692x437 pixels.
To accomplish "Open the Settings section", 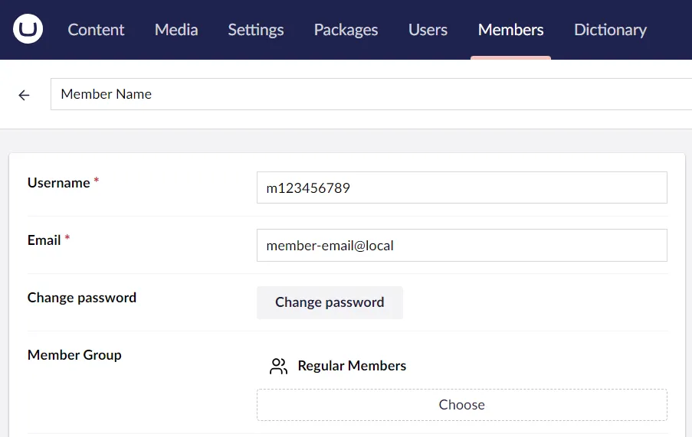I will tap(256, 30).
